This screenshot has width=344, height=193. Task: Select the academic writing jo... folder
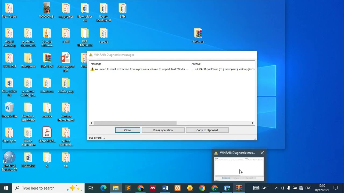pyautogui.click(x=28, y=87)
